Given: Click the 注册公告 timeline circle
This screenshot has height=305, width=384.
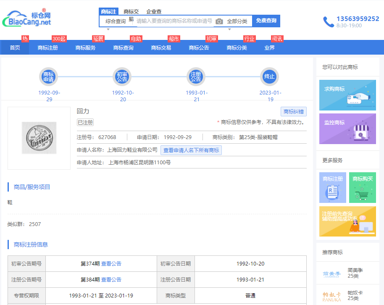Looking at the screenshot, I should 196,77.
